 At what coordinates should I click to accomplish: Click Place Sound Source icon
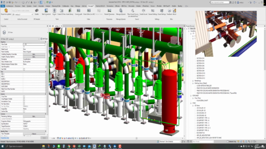[x=133, y=11]
